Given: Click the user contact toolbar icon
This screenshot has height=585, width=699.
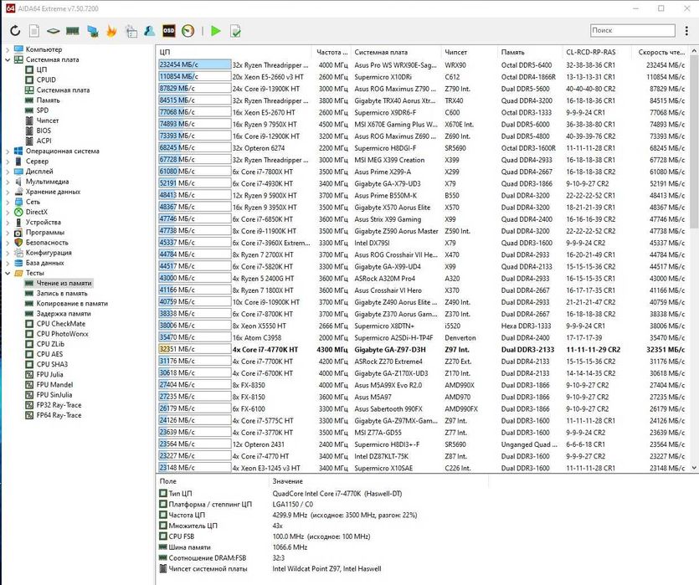Looking at the screenshot, I should [x=150, y=31].
